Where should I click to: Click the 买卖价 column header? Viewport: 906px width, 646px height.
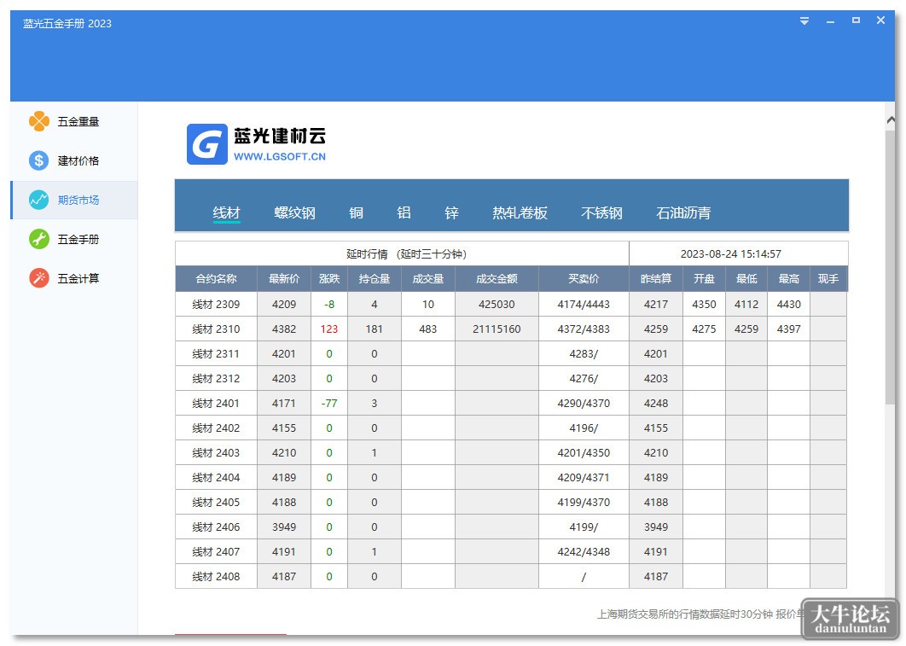(x=584, y=278)
